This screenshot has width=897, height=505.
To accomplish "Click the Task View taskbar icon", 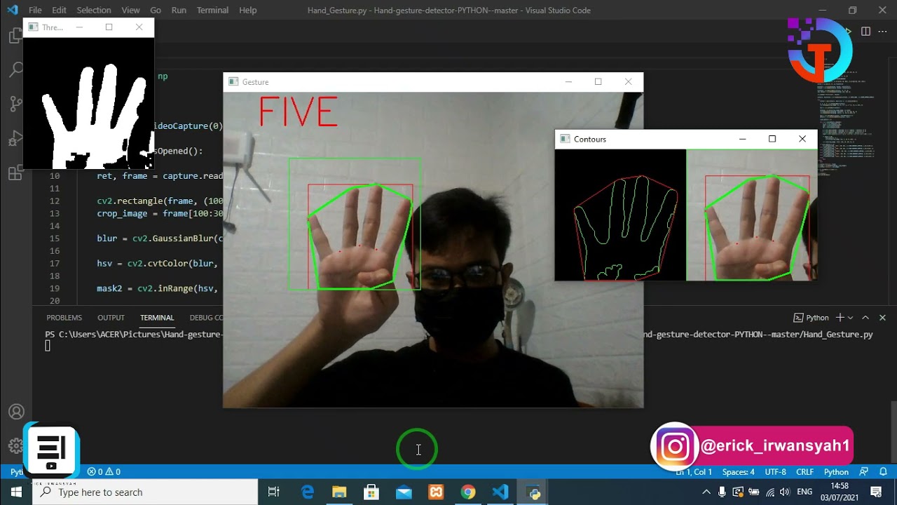I will pos(274,492).
